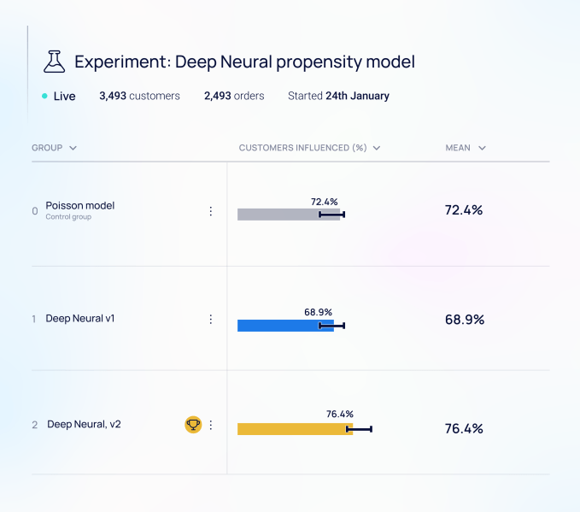Click the Started 24th January date
Screen dimensions: 580x512
click(338, 96)
